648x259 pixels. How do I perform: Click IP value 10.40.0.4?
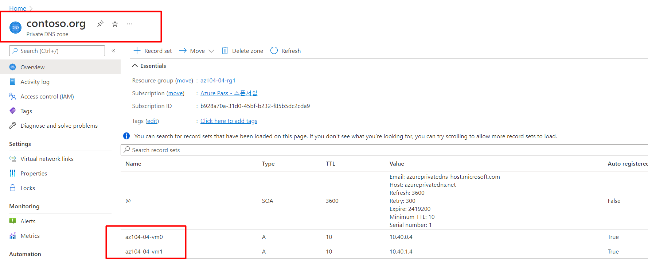[401, 237]
